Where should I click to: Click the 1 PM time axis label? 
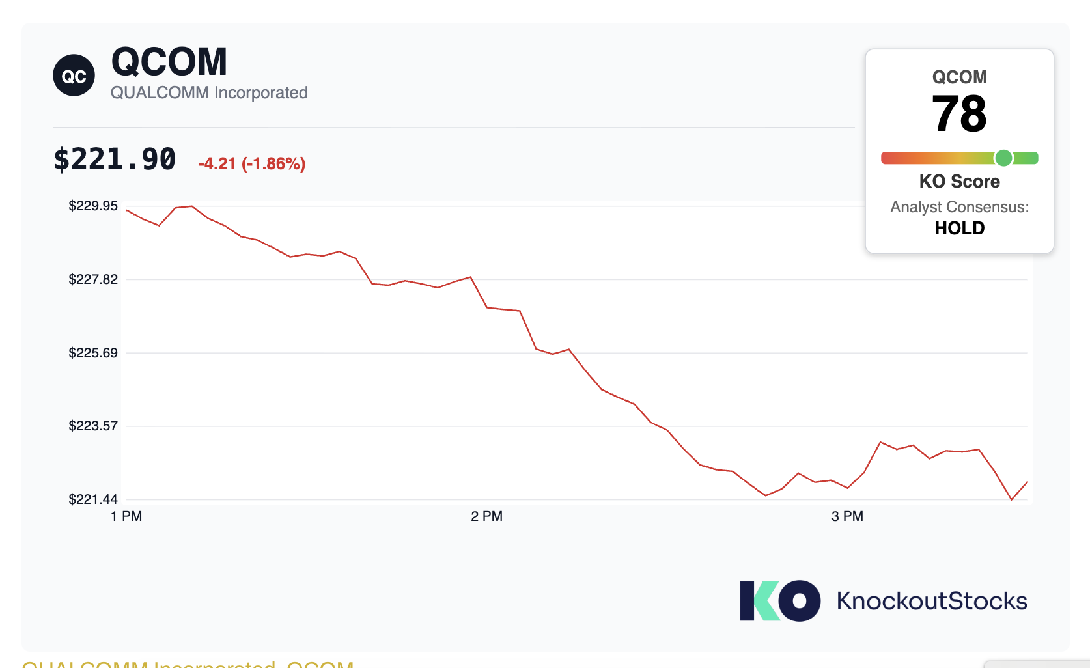pos(126,516)
